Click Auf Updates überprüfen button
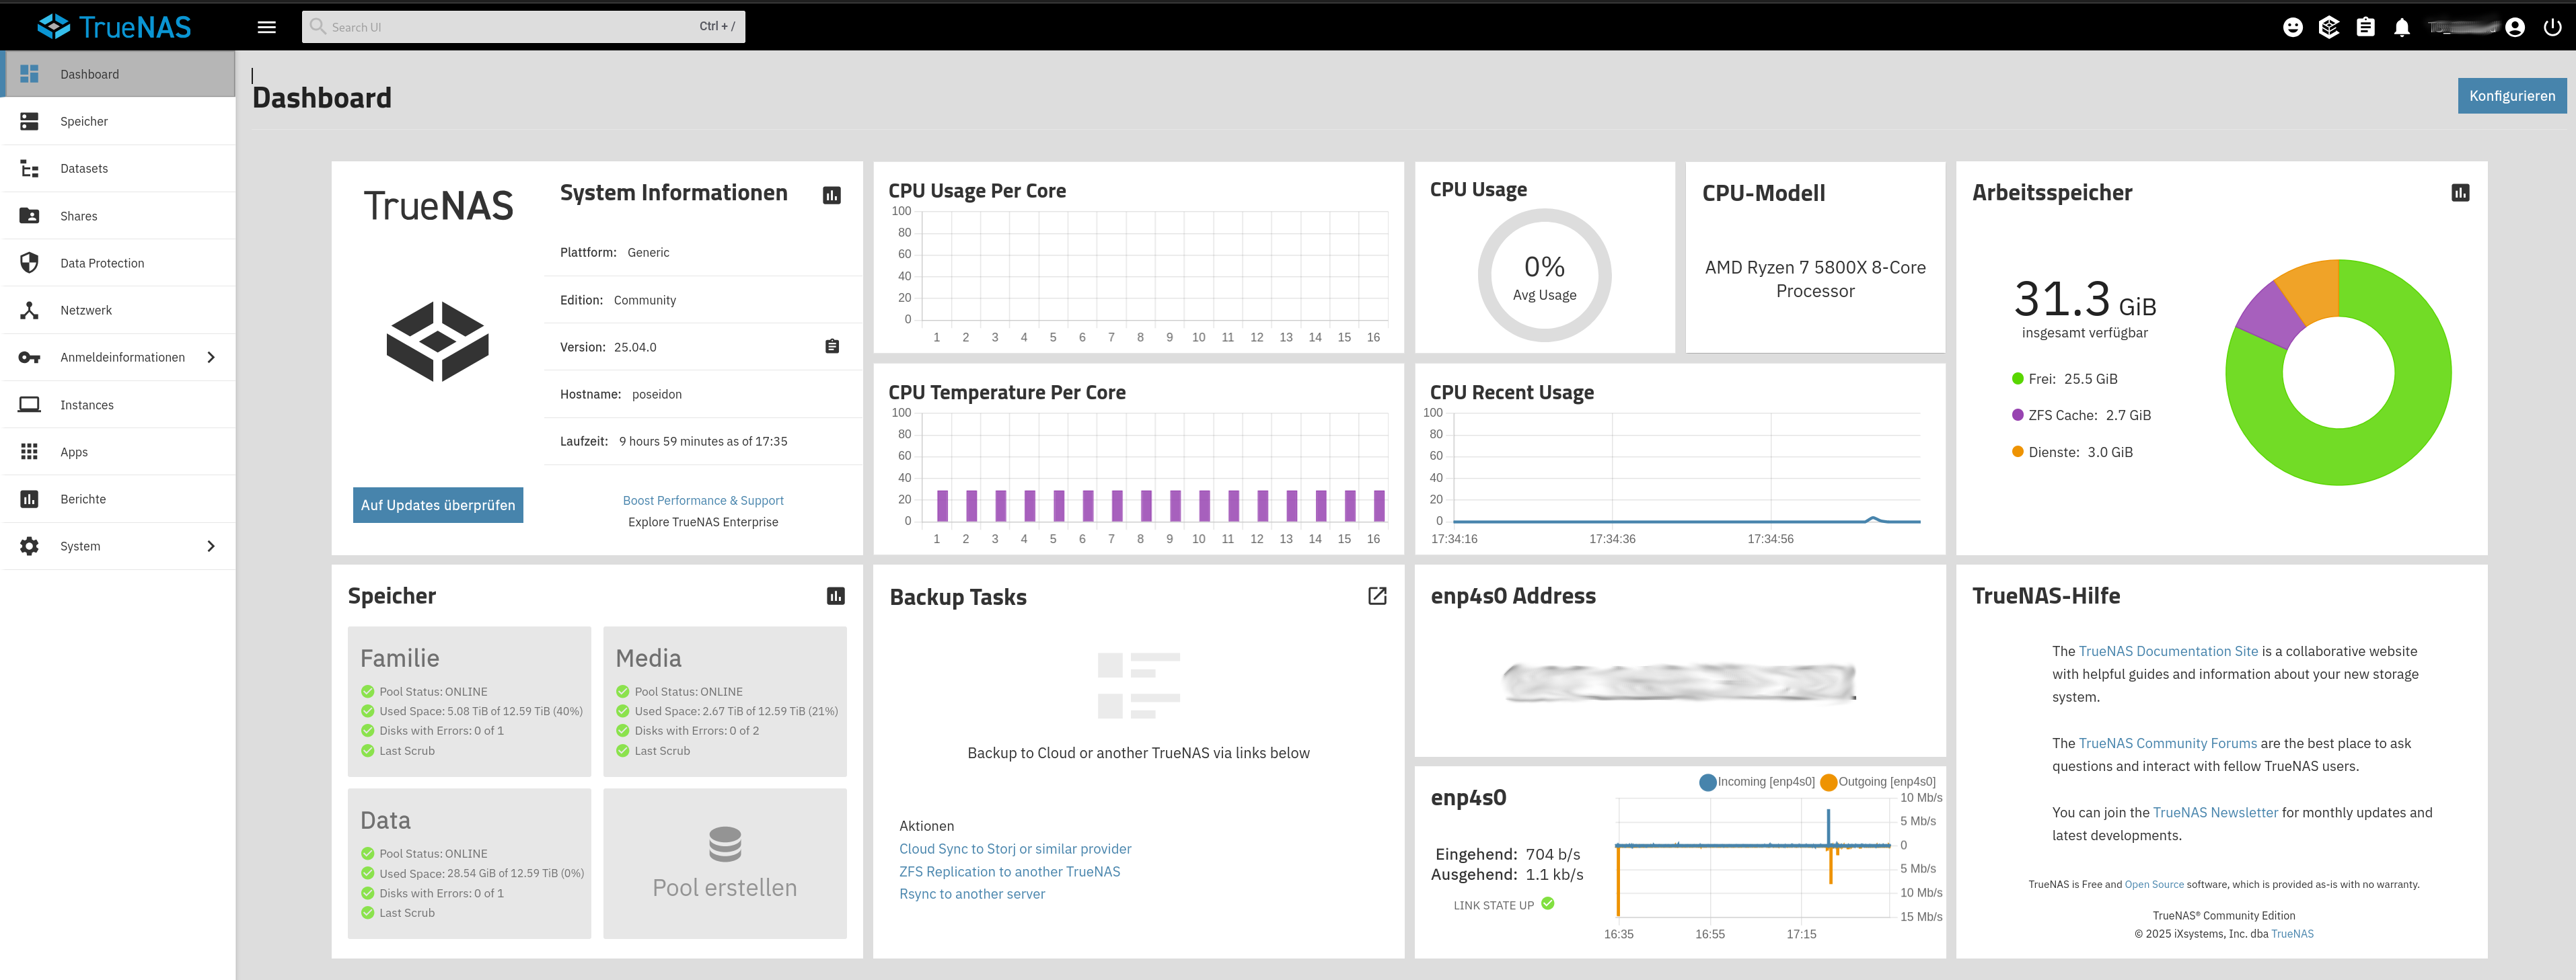The height and width of the screenshot is (980, 2576). [438, 505]
